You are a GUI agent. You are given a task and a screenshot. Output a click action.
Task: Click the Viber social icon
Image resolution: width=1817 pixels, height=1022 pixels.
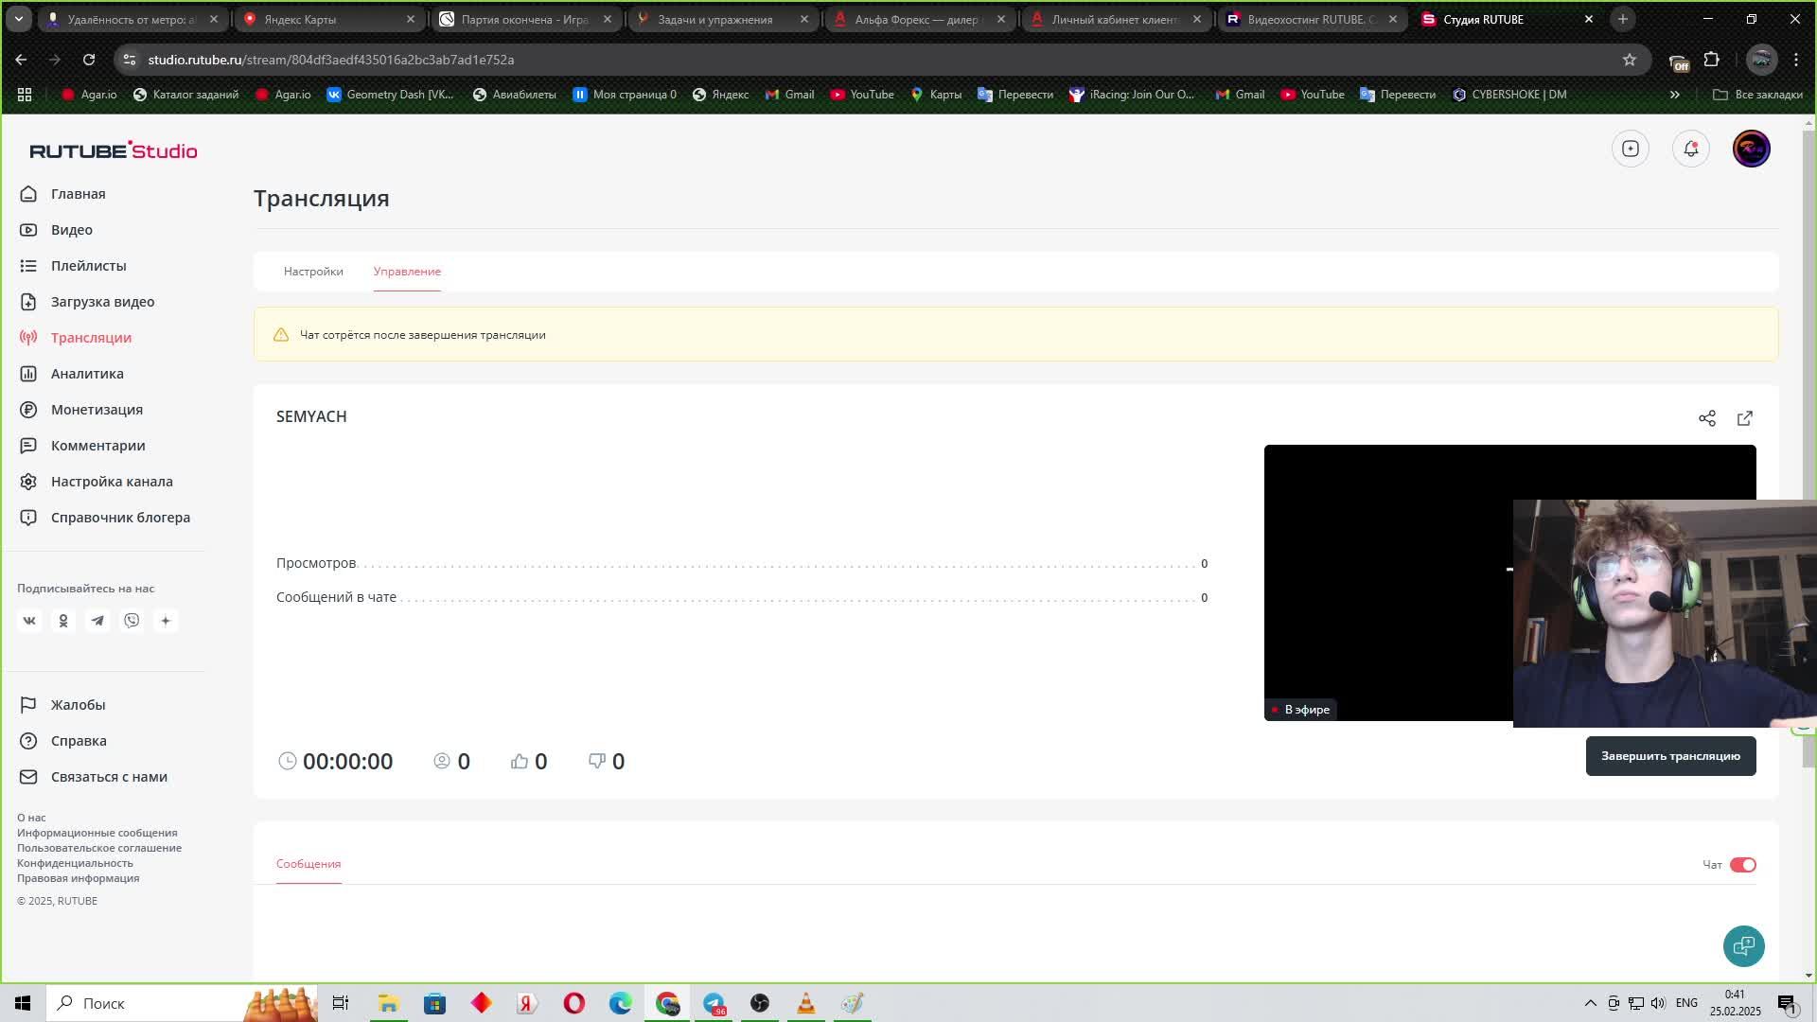[x=132, y=621]
